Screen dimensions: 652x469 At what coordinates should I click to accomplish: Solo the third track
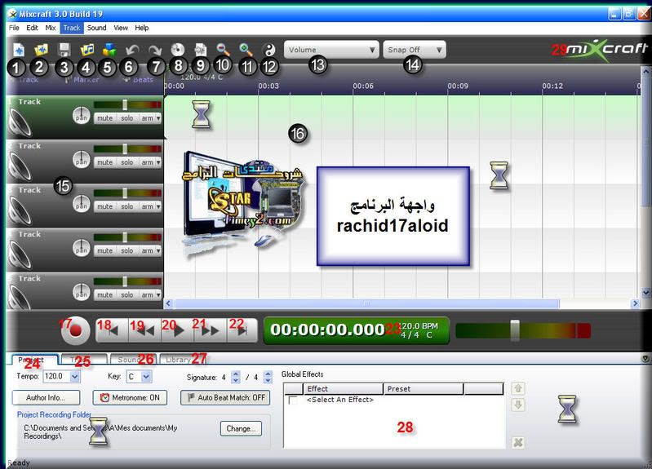(x=126, y=206)
